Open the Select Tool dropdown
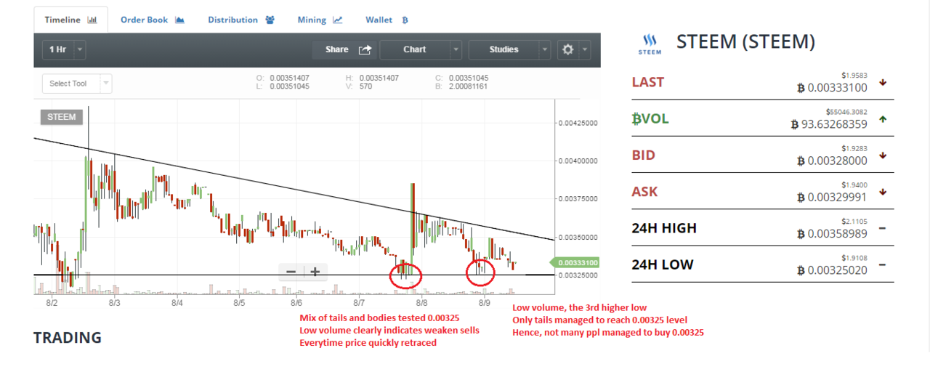Viewport: 930px width, 372px height. [77, 84]
